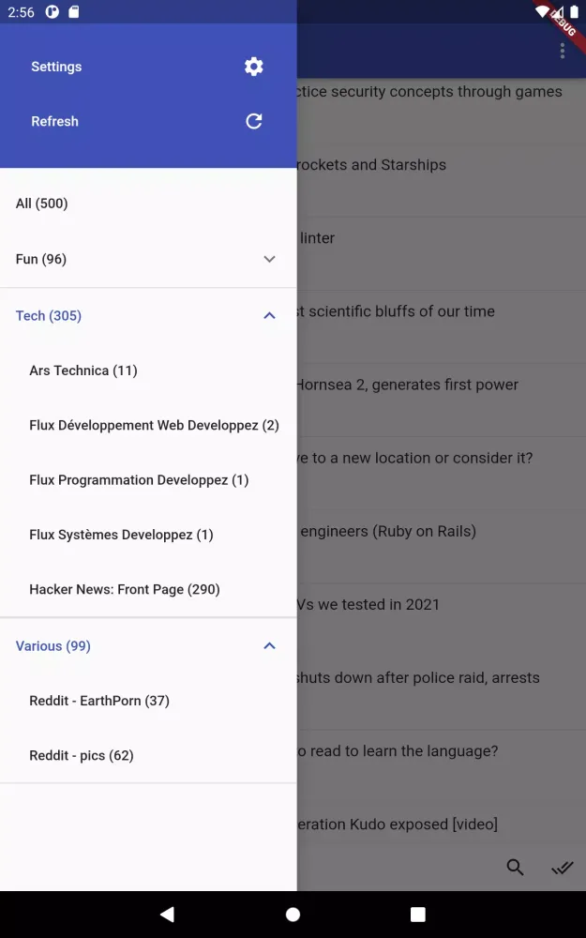
Task: Tap the search magnifier icon
Action: click(515, 868)
